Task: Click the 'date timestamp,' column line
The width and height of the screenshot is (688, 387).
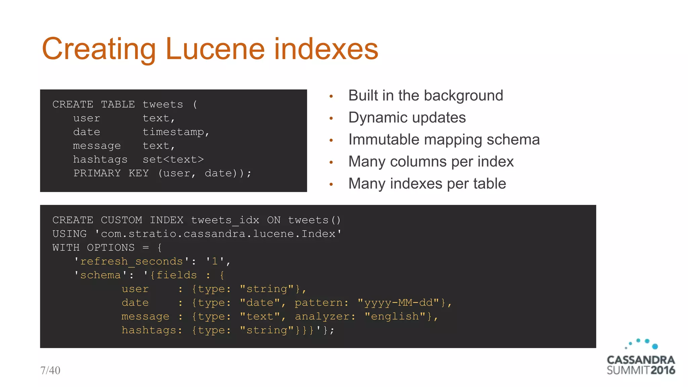Action: pos(141,132)
